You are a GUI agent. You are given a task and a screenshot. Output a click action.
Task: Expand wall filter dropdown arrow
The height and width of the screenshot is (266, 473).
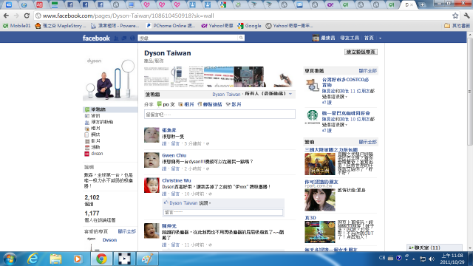click(290, 94)
